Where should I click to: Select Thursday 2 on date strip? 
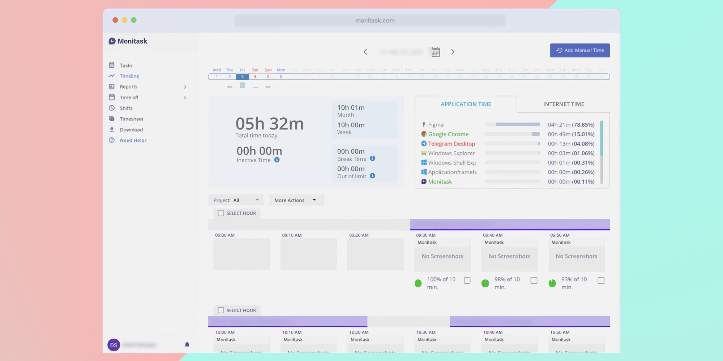tap(230, 77)
